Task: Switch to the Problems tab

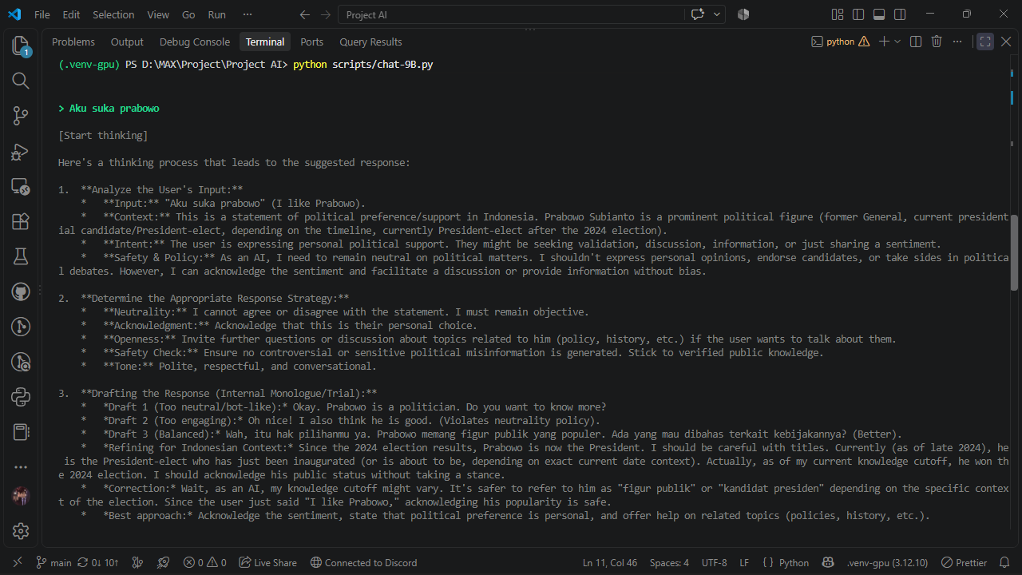Action: 73,42
